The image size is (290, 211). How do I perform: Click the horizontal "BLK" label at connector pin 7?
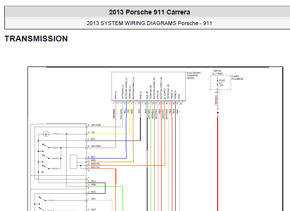tap(93, 139)
